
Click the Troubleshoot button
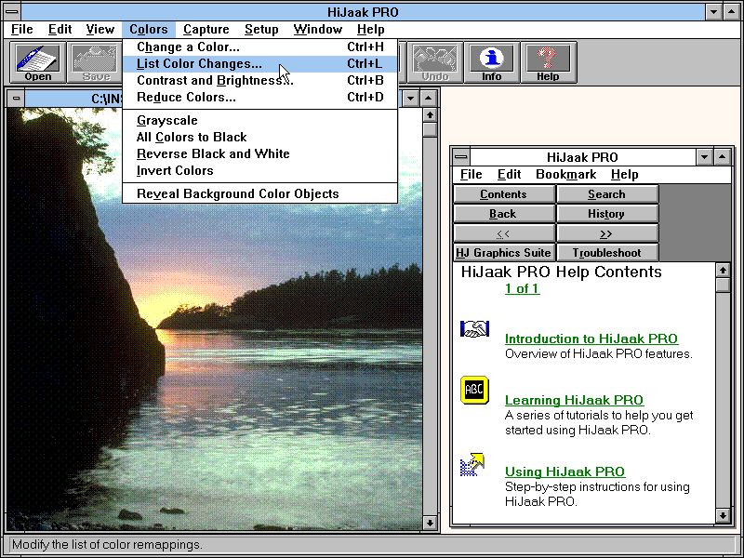[x=607, y=252]
